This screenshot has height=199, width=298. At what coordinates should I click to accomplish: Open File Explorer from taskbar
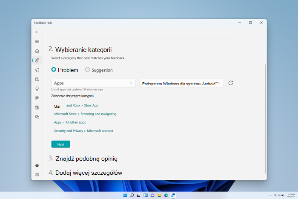pyautogui.click(x=159, y=196)
